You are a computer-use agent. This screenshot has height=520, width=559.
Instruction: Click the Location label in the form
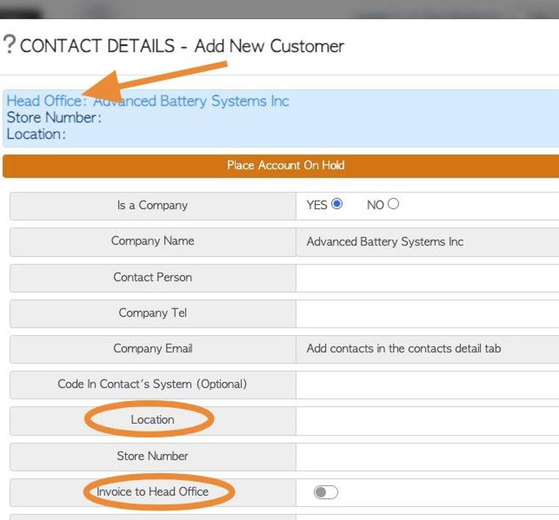(x=153, y=420)
